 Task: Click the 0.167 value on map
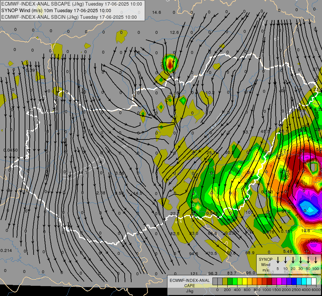[x=287, y=232]
